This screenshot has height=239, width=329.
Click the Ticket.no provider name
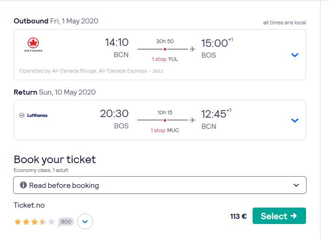[29, 205]
